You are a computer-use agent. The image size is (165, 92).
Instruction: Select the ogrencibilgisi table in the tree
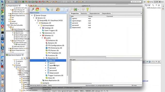click(x=54, y=65)
